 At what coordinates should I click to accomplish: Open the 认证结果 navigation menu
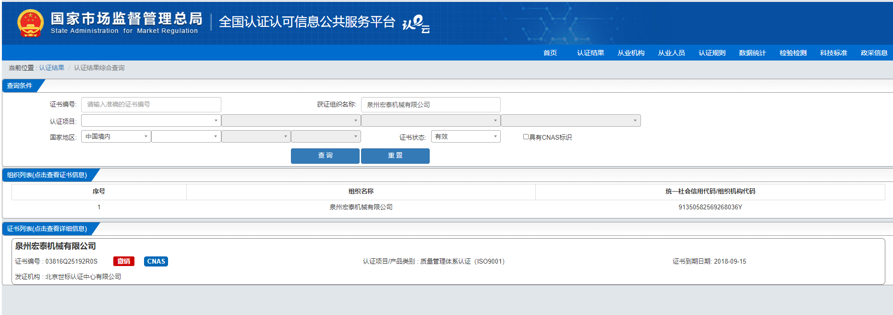click(x=591, y=53)
